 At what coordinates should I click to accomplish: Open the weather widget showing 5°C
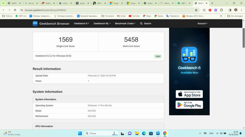pos(12,133)
